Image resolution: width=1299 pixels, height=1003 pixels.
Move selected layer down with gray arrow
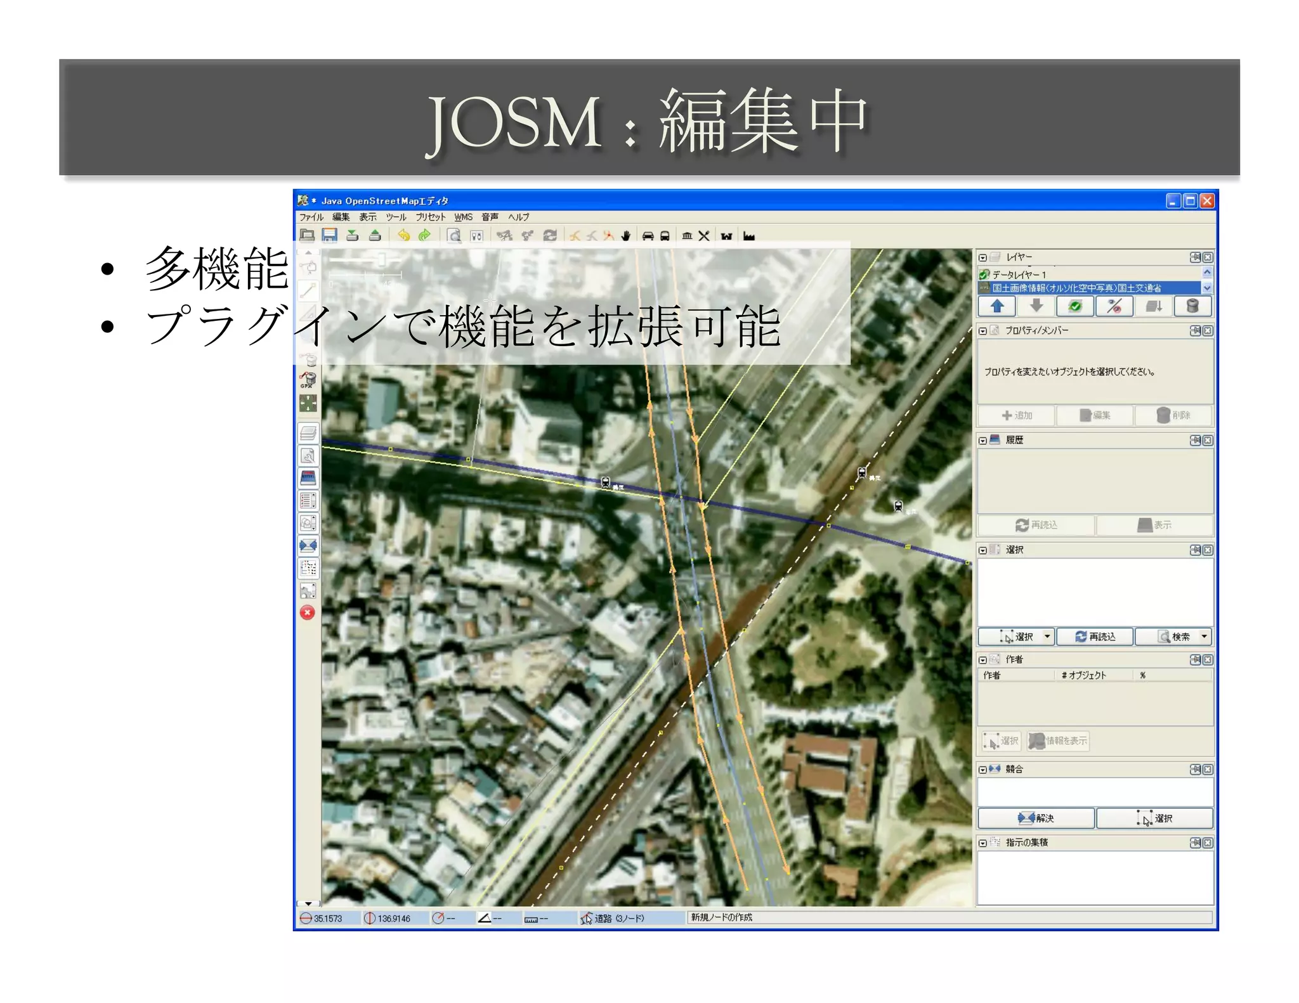(x=1036, y=307)
